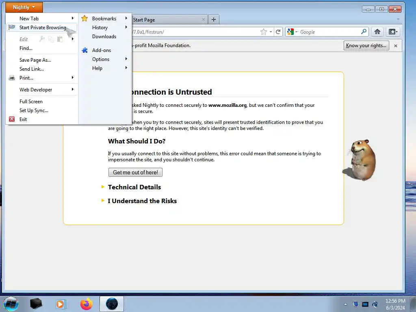This screenshot has width=416, height=312.
Task: Click Get me out of here! button
Action: pyautogui.click(x=135, y=172)
